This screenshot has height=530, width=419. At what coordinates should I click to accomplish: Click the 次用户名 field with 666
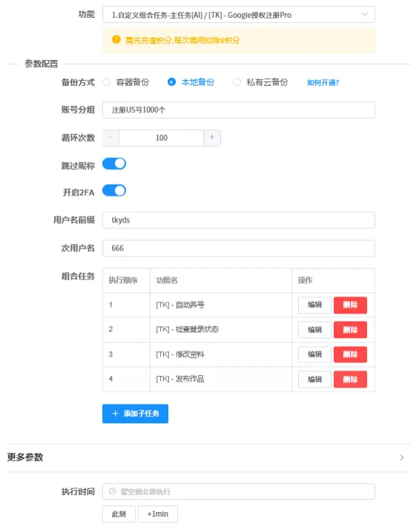point(238,248)
